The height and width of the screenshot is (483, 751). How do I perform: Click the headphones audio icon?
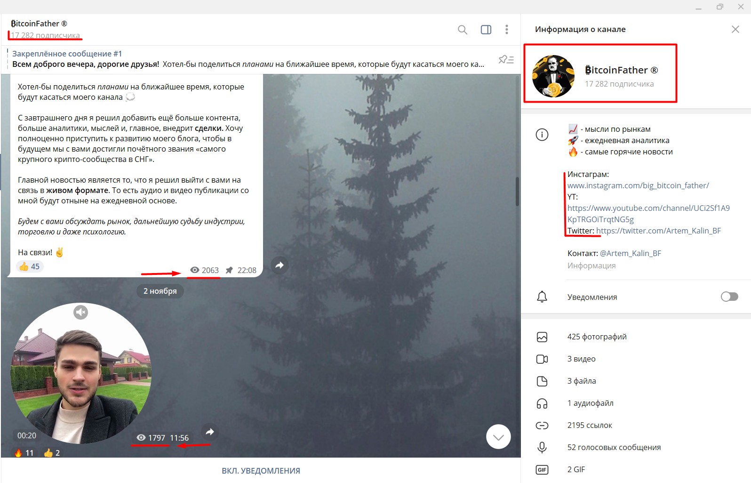[x=542, y=403]
